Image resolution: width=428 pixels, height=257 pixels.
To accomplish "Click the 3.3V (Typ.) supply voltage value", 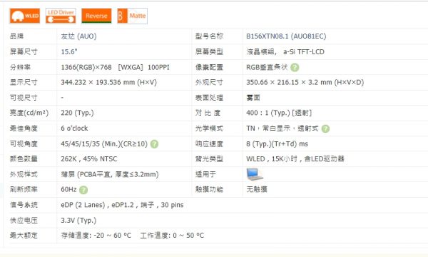I will coord(78,220).
